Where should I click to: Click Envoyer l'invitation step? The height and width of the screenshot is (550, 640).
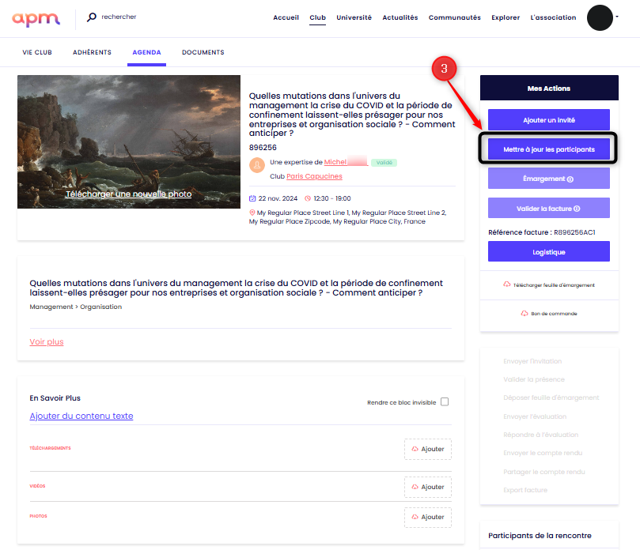tap(532, 361)
